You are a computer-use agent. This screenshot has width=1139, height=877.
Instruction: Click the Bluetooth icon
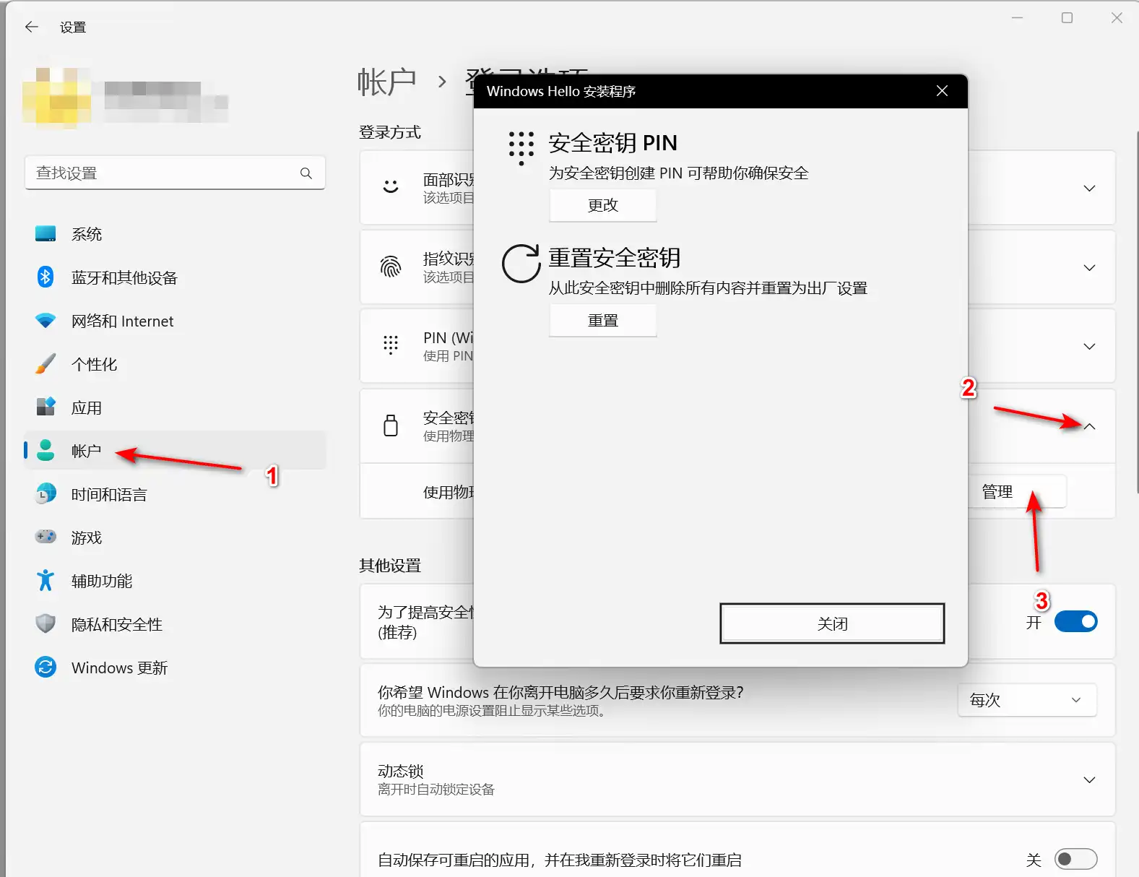pyautogui.click(x=46, y=277)
